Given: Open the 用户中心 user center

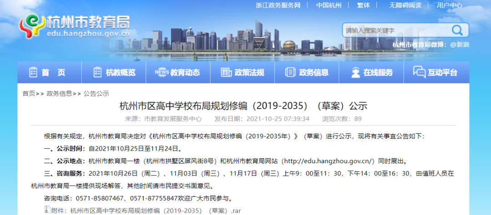Looking at the screenshot, I should [450, 5].
